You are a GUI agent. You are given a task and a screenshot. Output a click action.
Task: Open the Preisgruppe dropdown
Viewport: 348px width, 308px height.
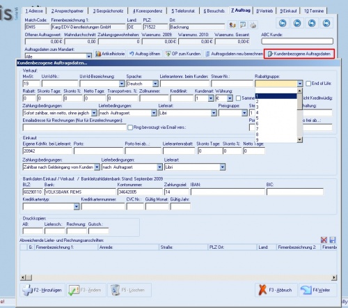(x=244, y=113)
